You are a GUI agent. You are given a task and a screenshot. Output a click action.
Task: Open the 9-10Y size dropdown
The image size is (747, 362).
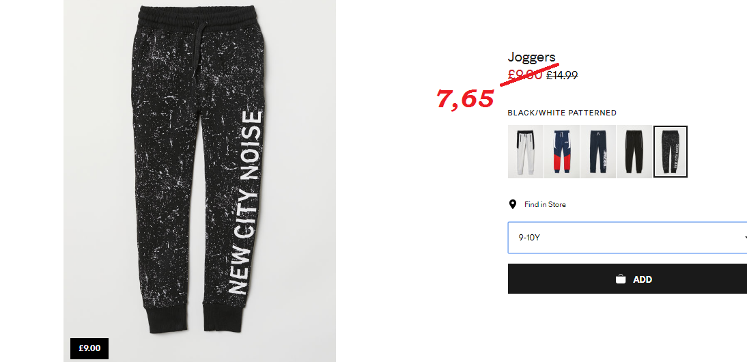pos(628,237)
